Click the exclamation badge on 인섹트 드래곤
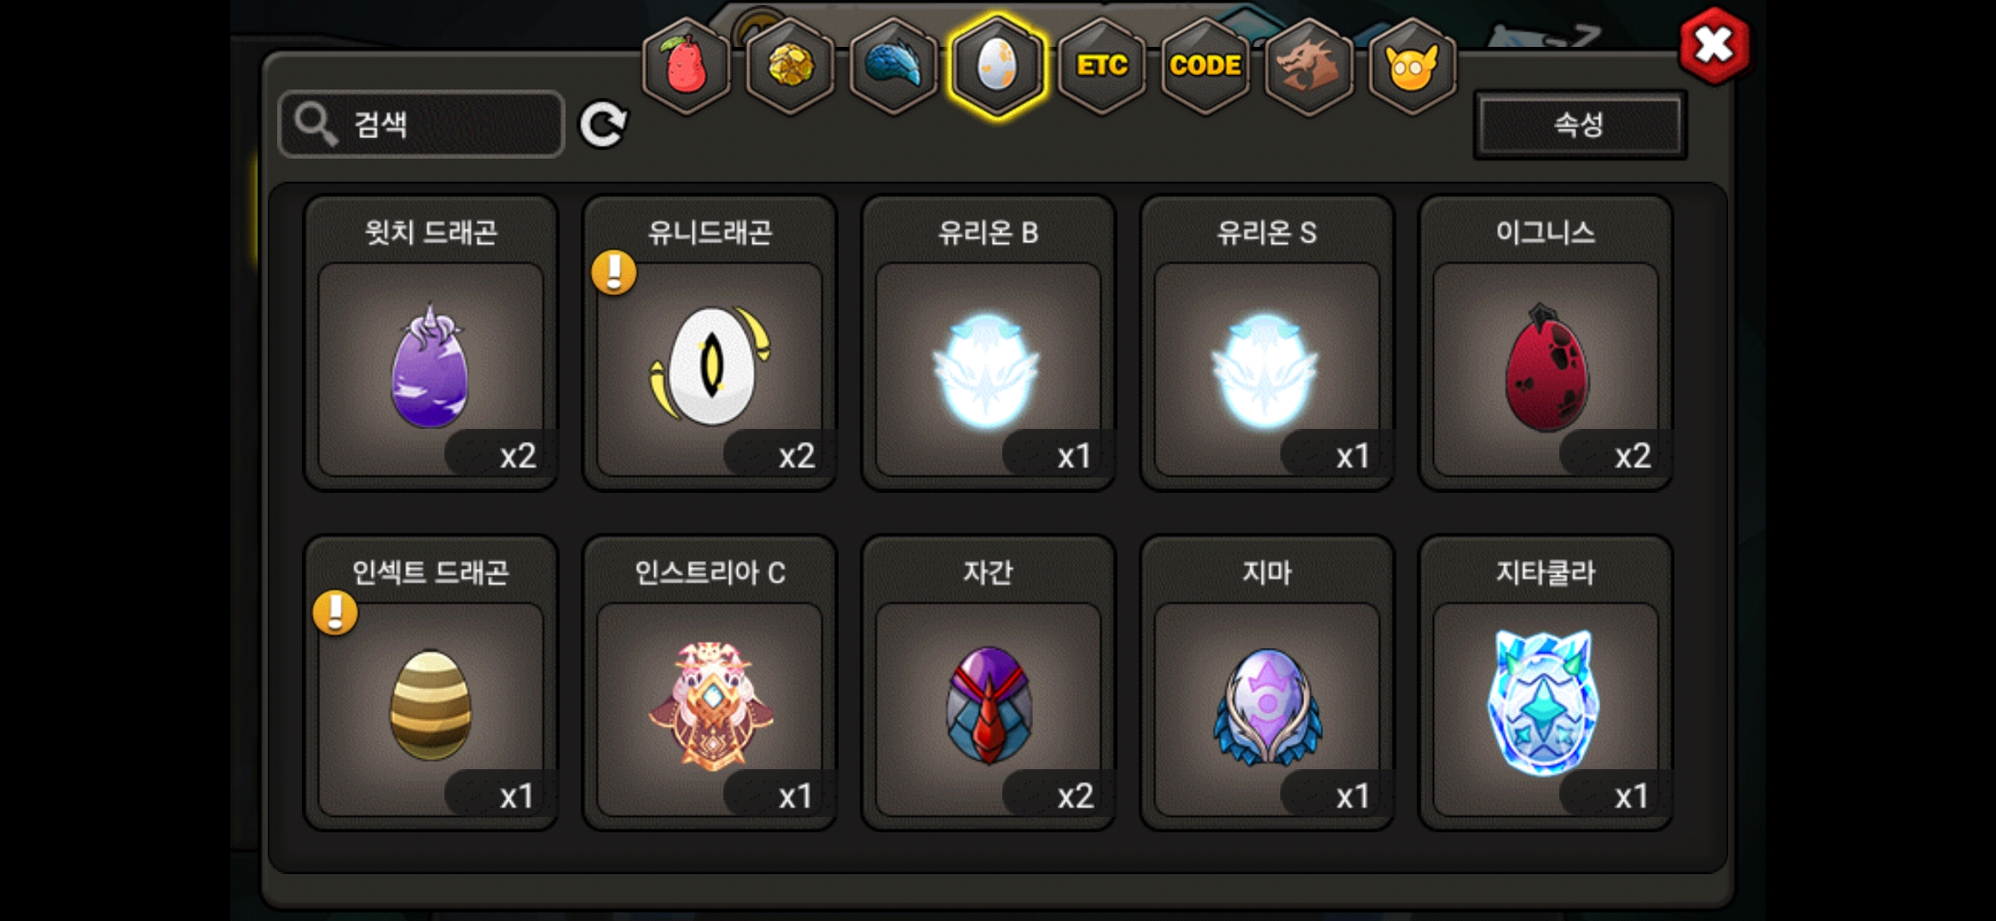The image size is (1996, 921). (335, 613)
